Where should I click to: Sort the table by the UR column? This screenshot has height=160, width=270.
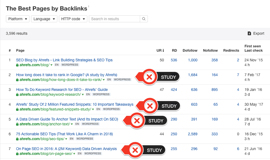160,51
